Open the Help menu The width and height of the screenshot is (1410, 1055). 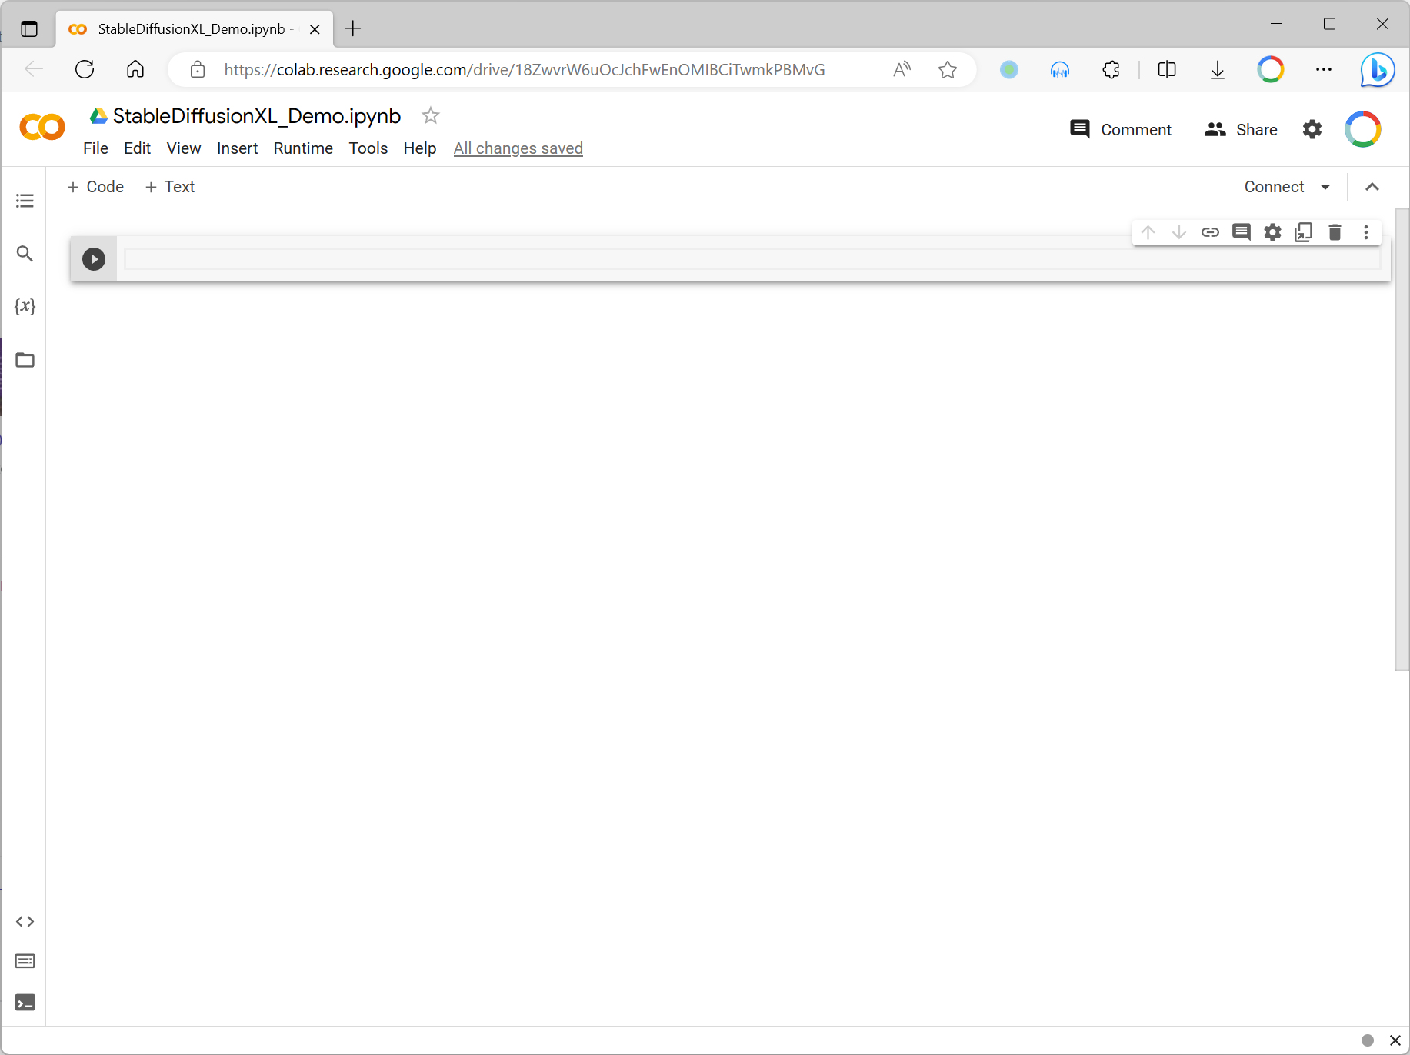point(419,148)
